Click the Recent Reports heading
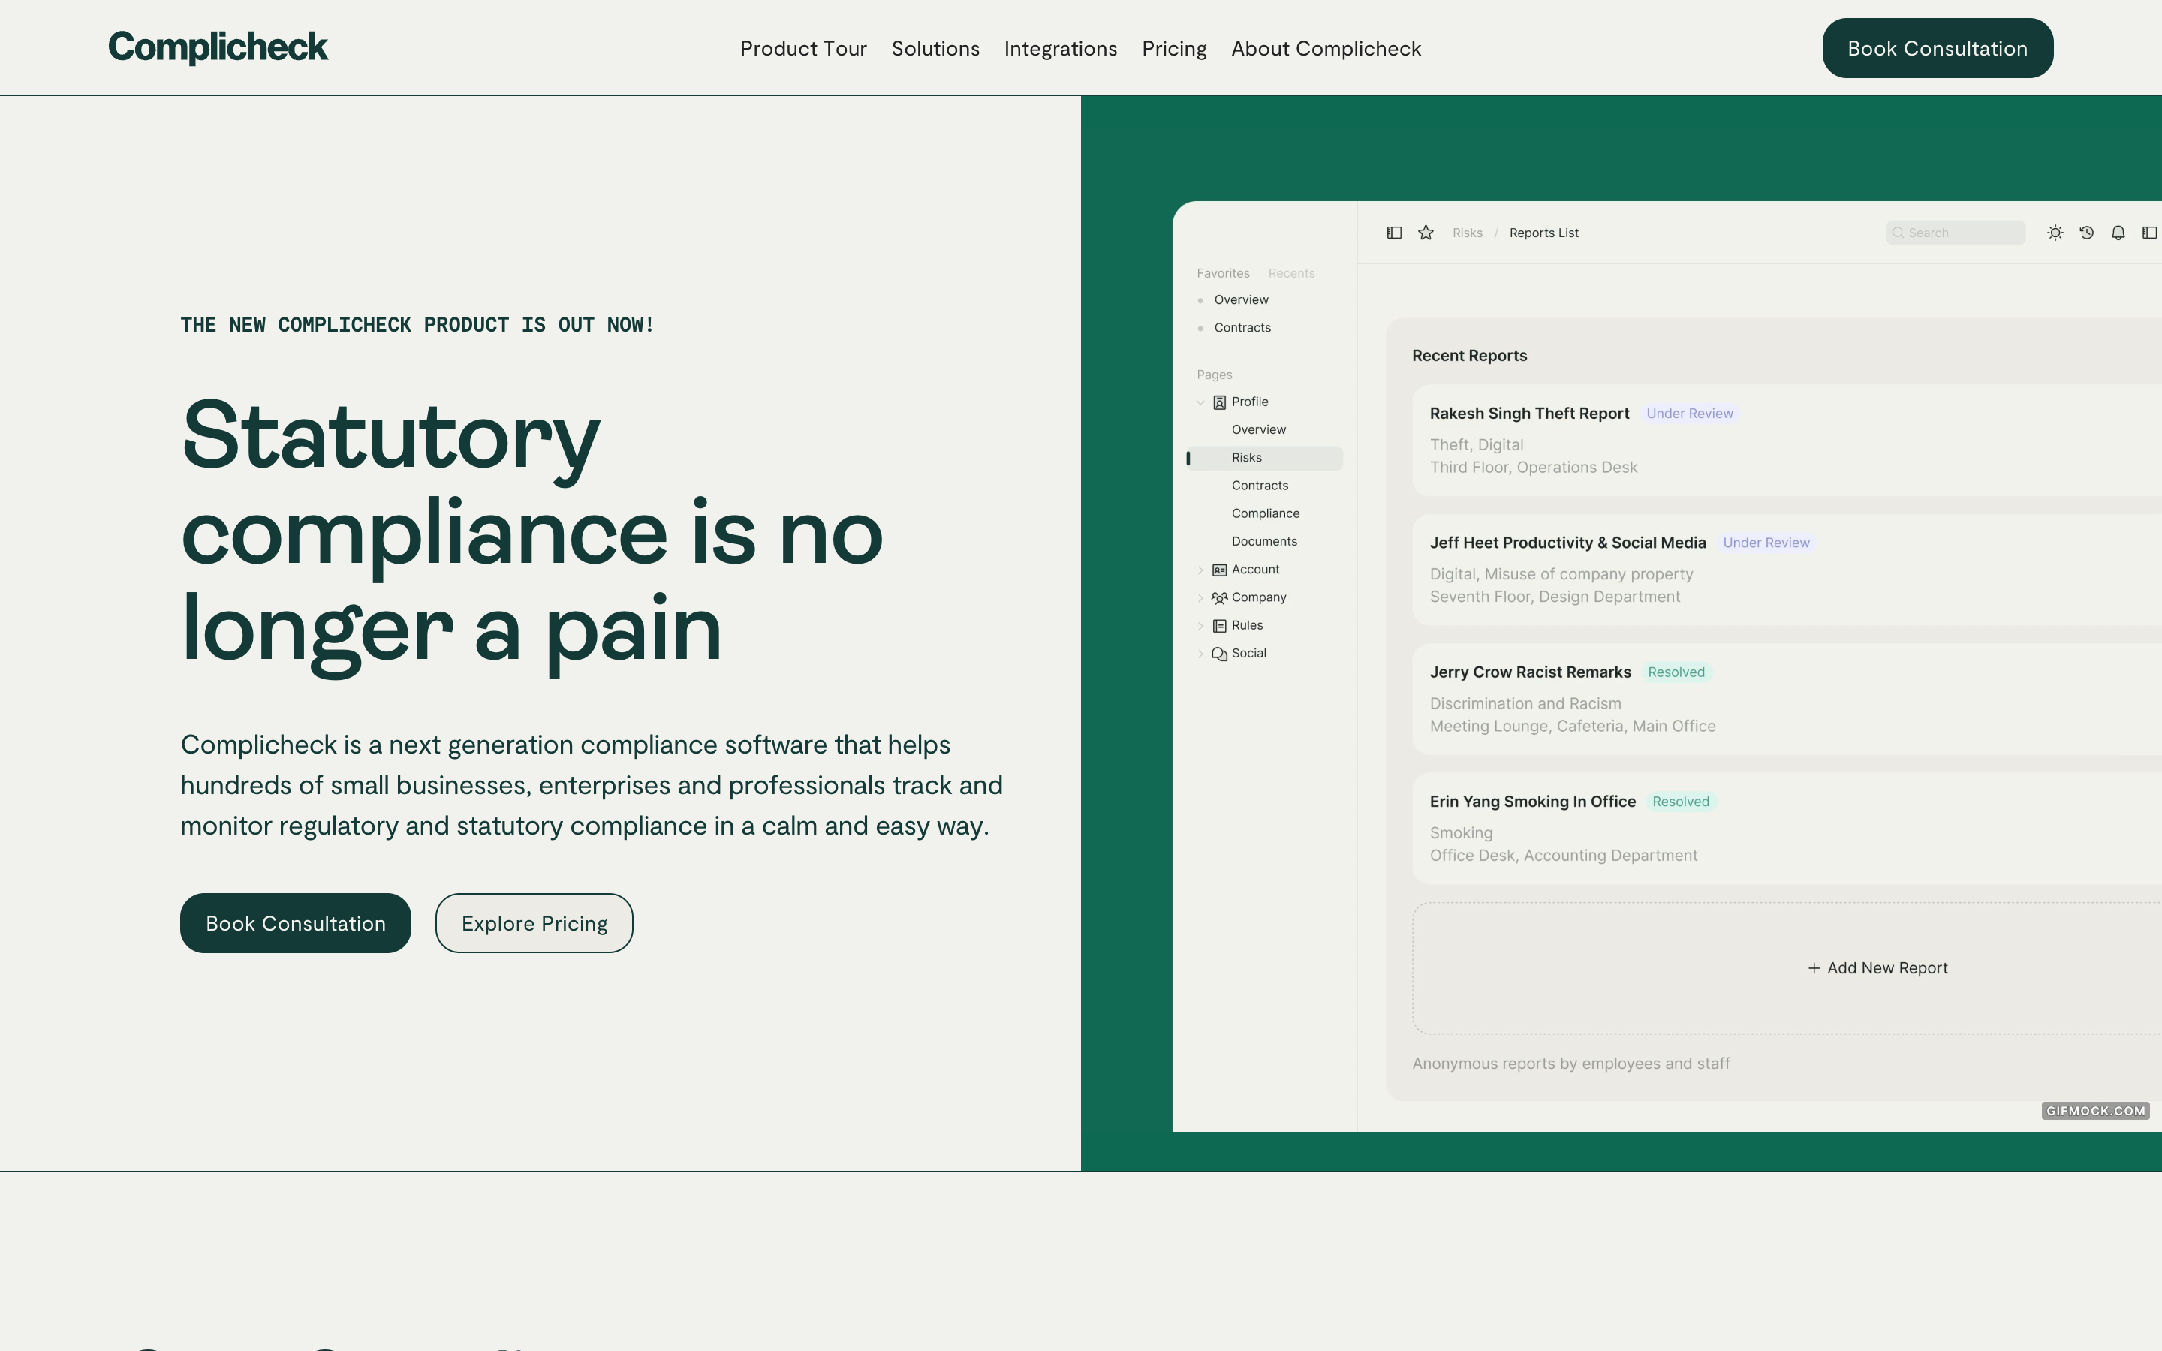 [1470, 356]
